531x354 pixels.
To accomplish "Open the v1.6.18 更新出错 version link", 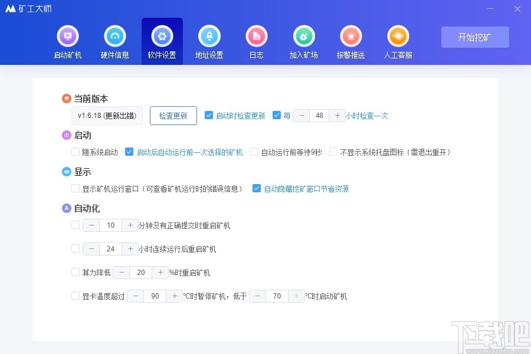I will [107, 115].
